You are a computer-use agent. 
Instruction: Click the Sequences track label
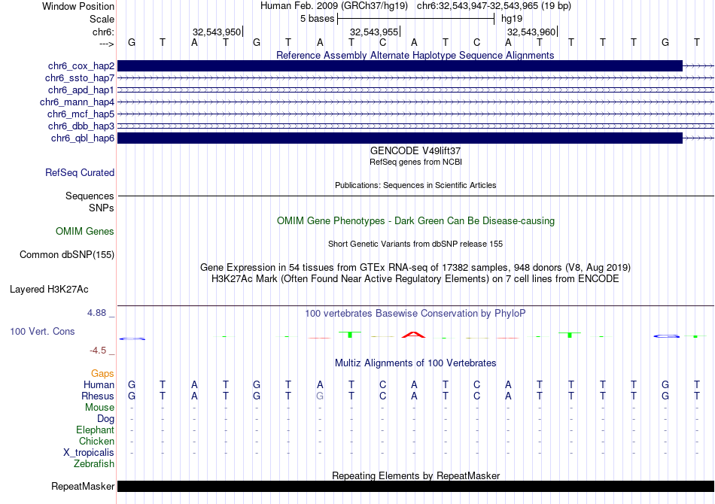click(x=90, y=196)
